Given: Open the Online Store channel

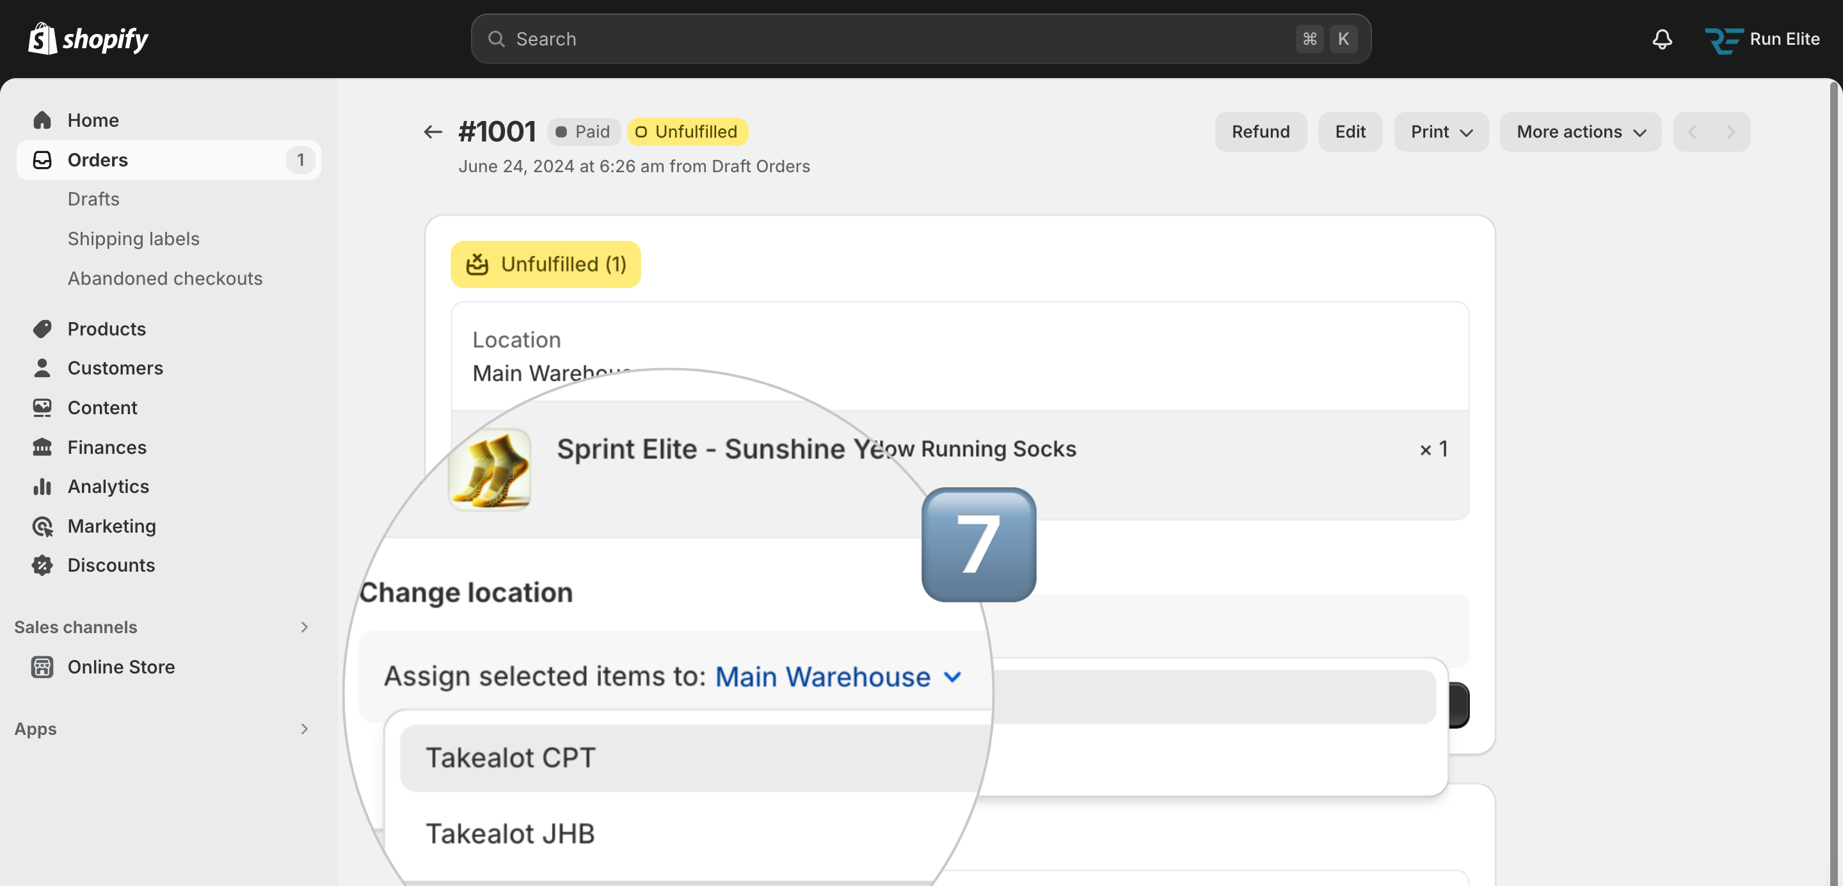Looking at the screenshot, I should point(121,666).
